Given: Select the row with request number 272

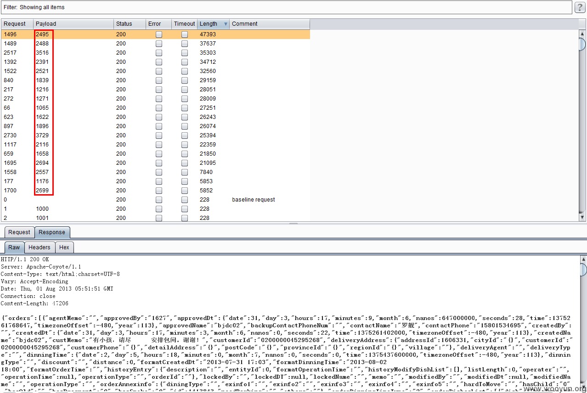Looking at the screenshot, I should (155, 99).
